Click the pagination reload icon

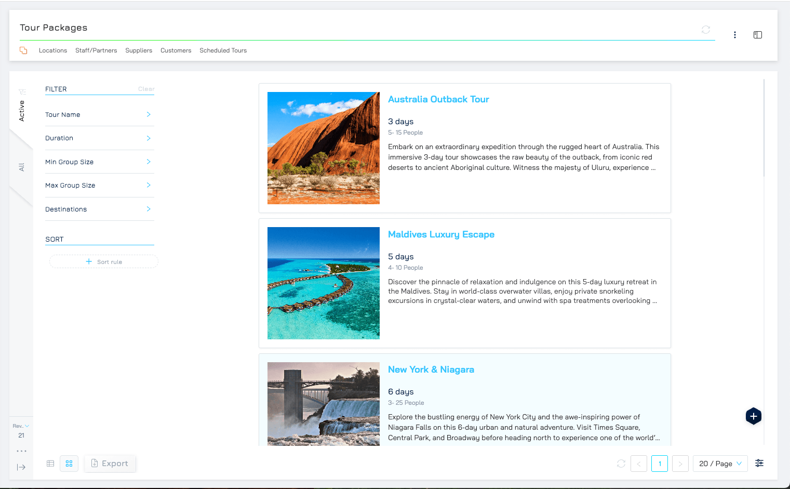pyautogui.click(x=621, y=464)
